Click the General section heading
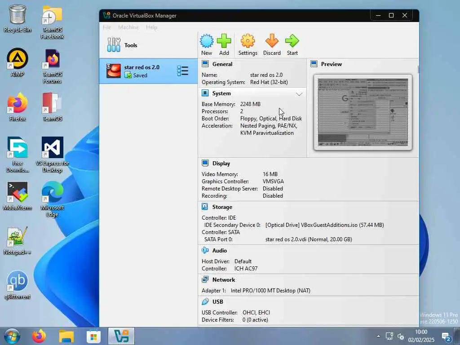Image resolution: width=460 pixels, height=345 pixels. tap(222, 64)
